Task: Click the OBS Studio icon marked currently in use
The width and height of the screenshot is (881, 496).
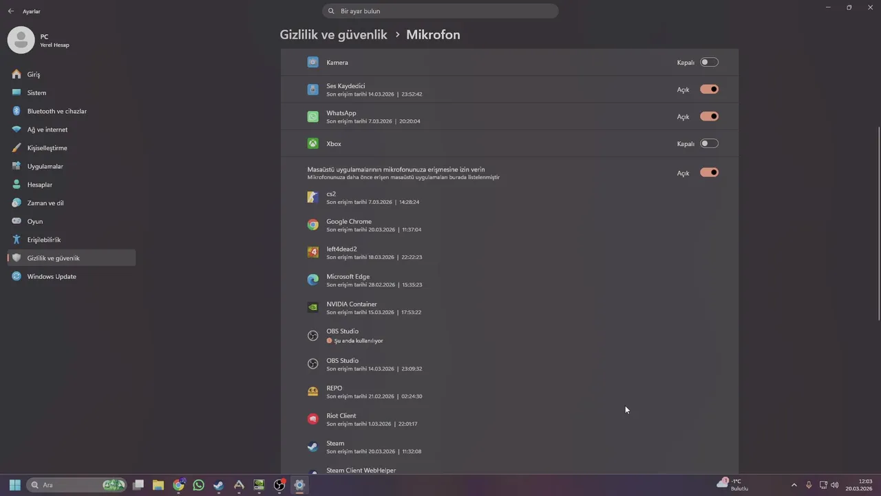Action: pos(313,335)
